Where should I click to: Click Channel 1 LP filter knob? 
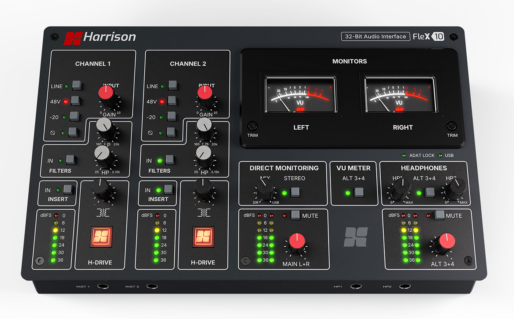point(105,128)
